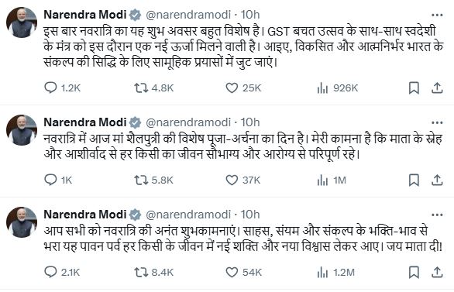Open more options for the third tweet

pos(437,215)
